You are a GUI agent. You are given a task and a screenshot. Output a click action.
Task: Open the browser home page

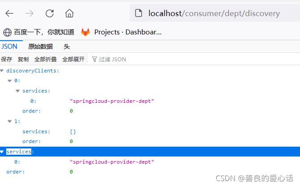[x=69, y=13]
